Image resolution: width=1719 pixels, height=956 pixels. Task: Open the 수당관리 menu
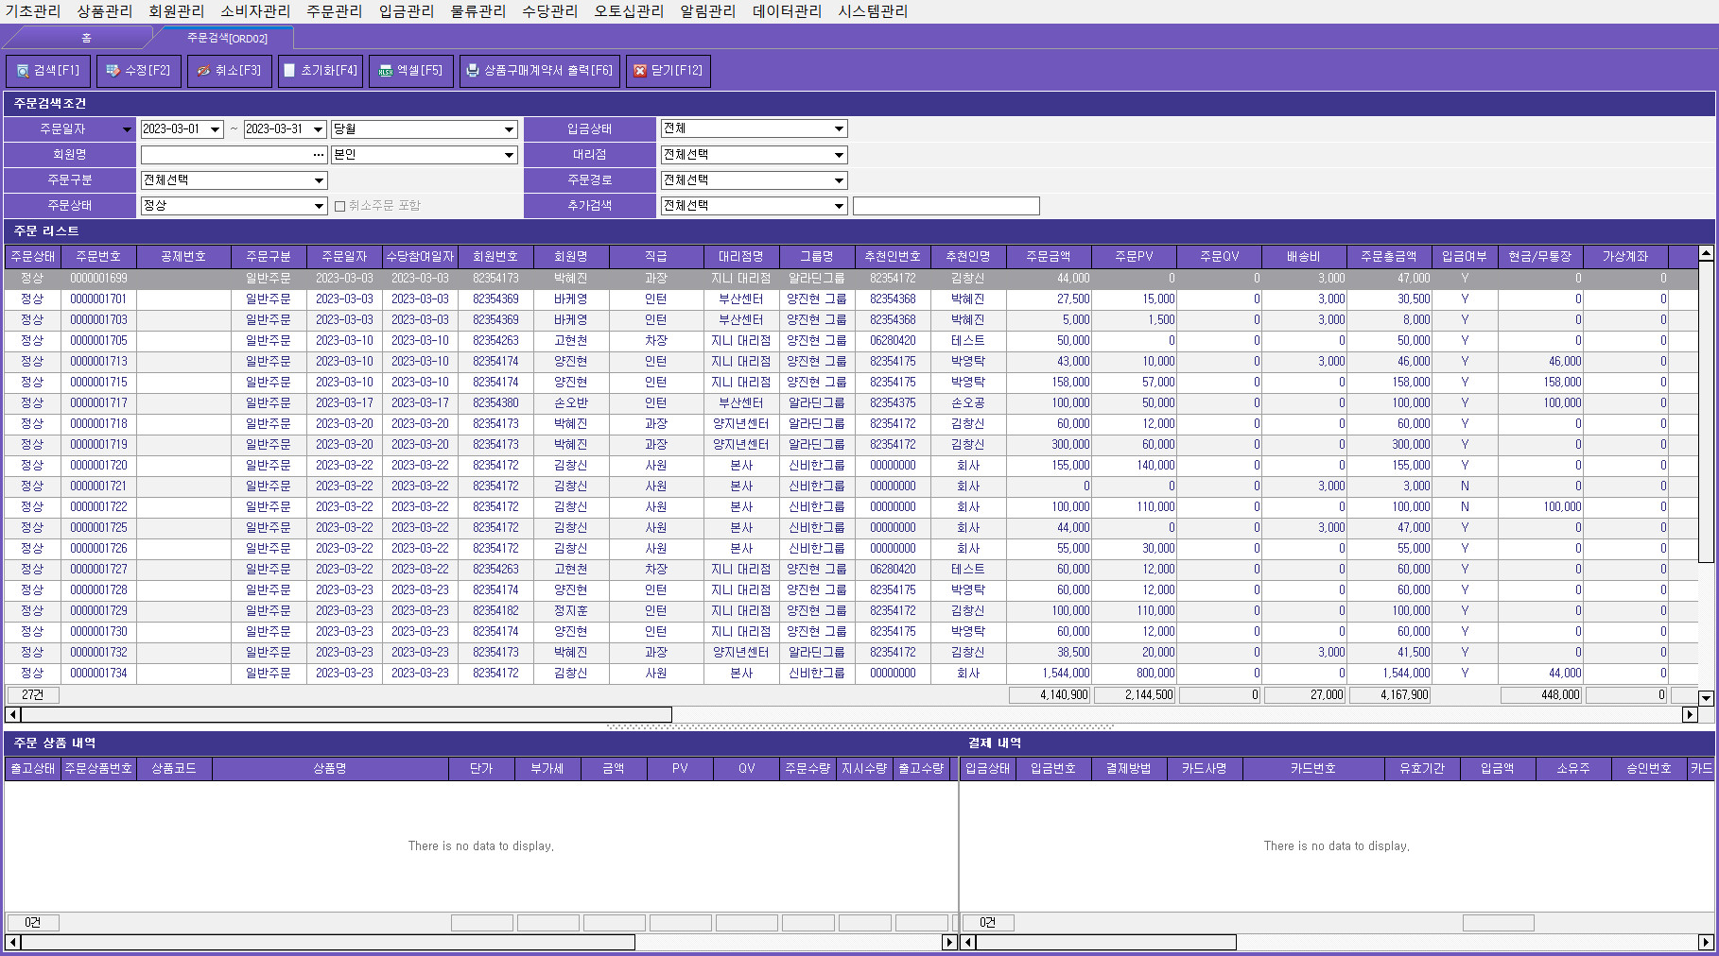(550, 11)
